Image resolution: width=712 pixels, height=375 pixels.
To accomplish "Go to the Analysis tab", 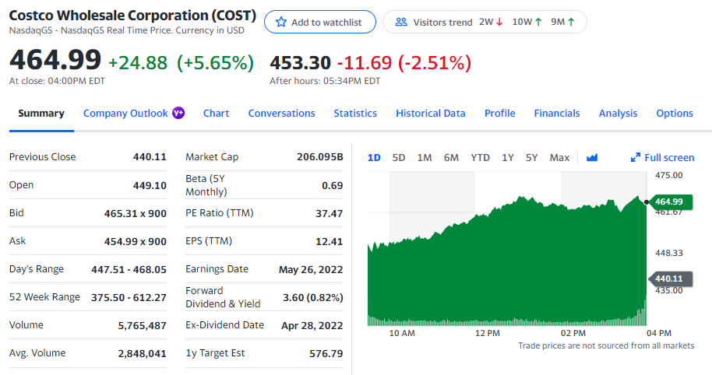I will pos(618,114).
